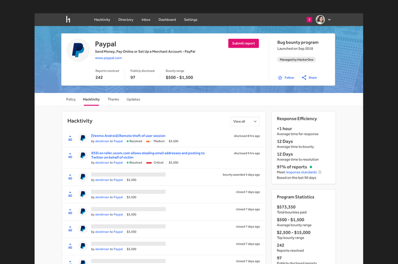Screen dimensions: 398x264
Task: Click PayPal icon on Venmo Android report row
Action: click(x=83, y=138)
